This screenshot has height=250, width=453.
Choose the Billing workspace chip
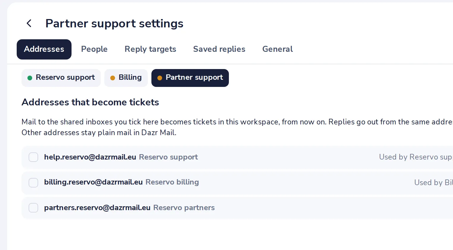coord(126,78)
